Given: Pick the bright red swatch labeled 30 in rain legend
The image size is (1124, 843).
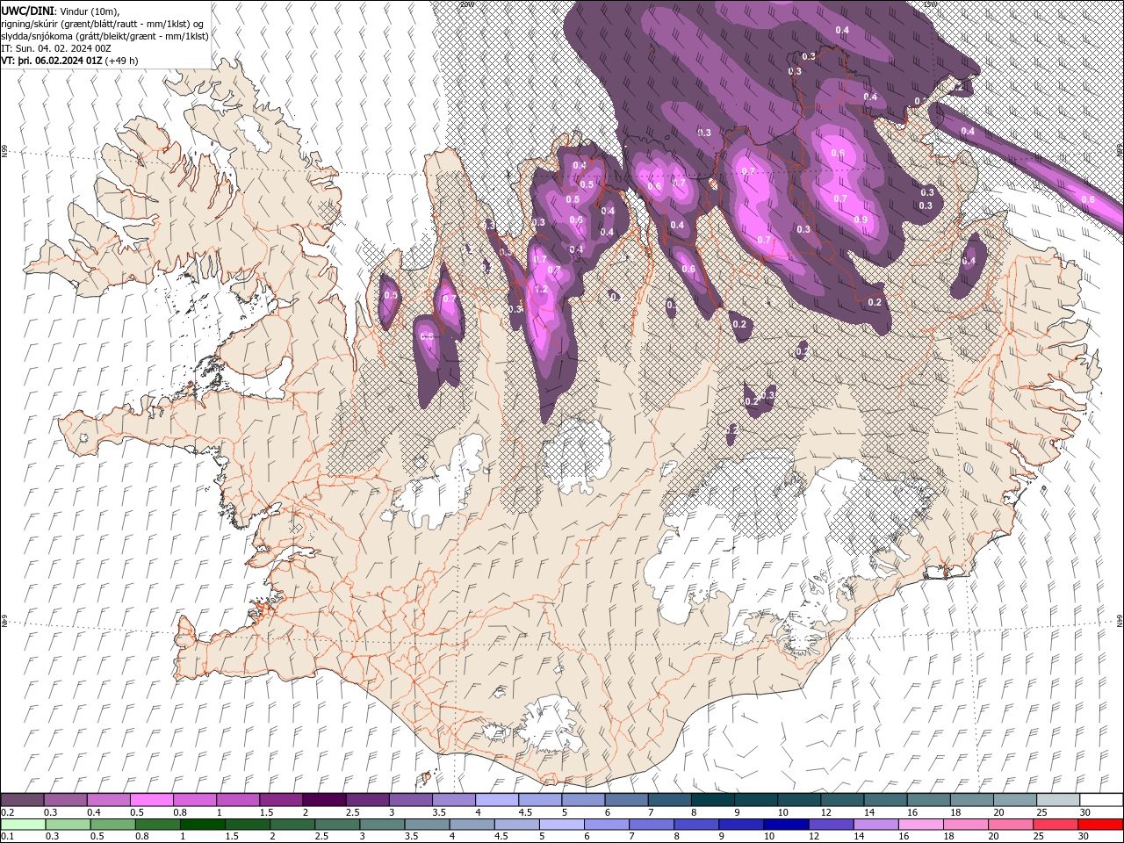Looking at the screenshot, I should 1101,825.
